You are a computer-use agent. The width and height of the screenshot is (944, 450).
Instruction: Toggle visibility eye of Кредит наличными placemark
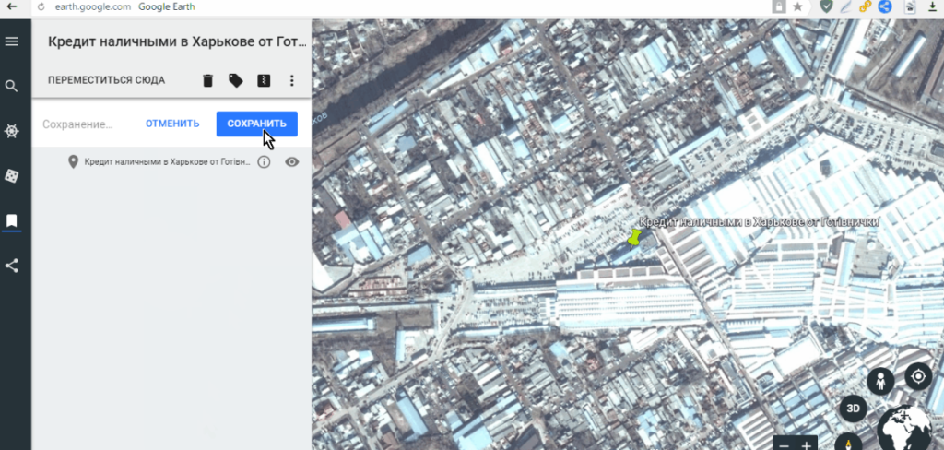click(x=292, y=162)
